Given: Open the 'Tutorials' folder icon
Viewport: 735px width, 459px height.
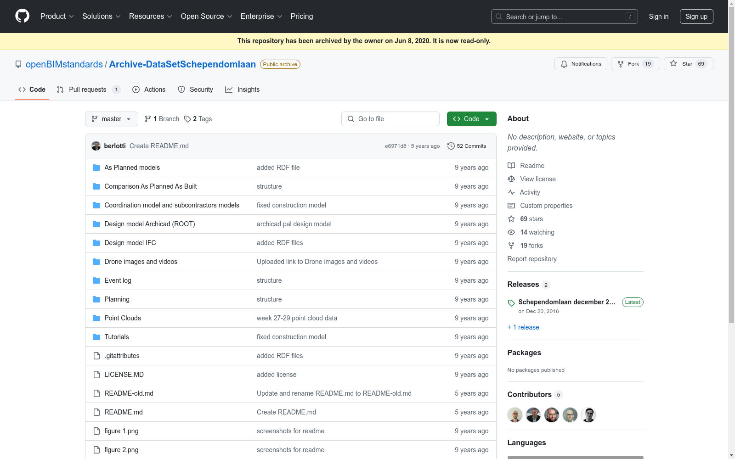Looking at the screenshot, I should (96, 337).
